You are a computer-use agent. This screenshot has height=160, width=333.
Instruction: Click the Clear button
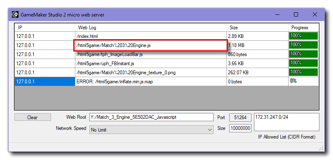point(33,117)
